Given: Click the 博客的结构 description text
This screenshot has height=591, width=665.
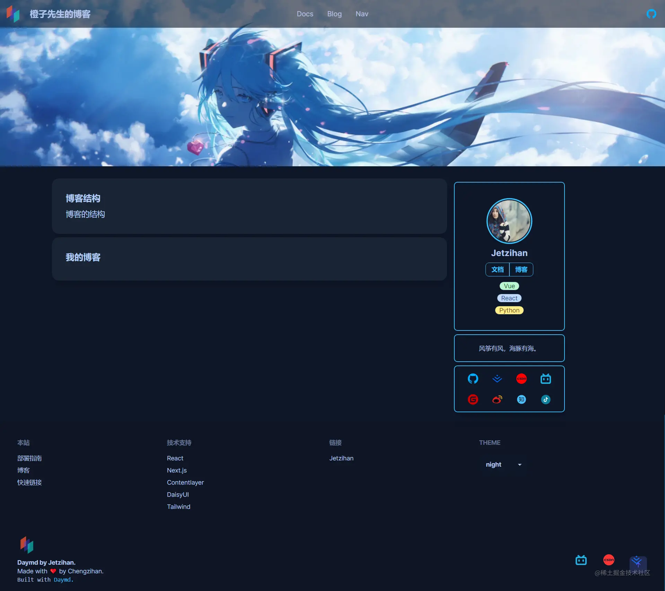Looking at the screenshot, I should (x=85, y=214).
